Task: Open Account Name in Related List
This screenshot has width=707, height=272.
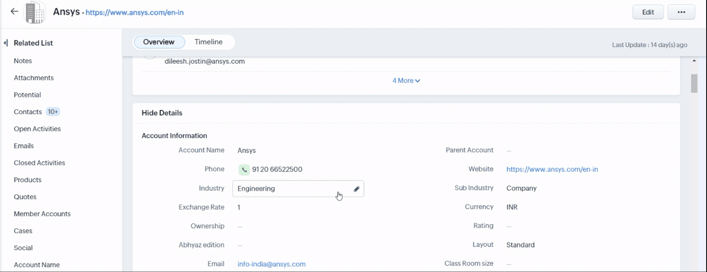Action: (37, 265)
